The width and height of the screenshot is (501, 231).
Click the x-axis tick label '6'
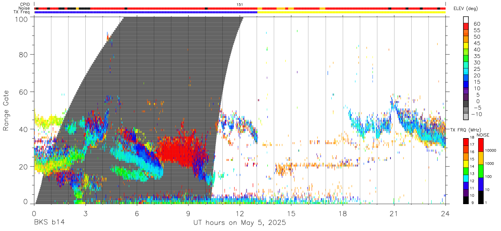click(137, 213)
